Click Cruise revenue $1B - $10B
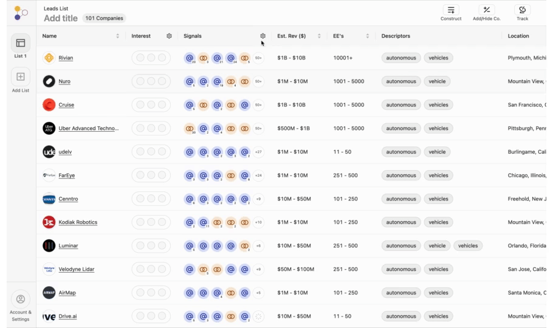 [x=291, y=104]
